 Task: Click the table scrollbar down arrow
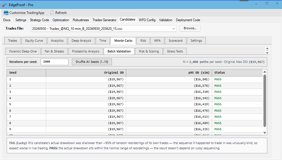click(265, 133)
